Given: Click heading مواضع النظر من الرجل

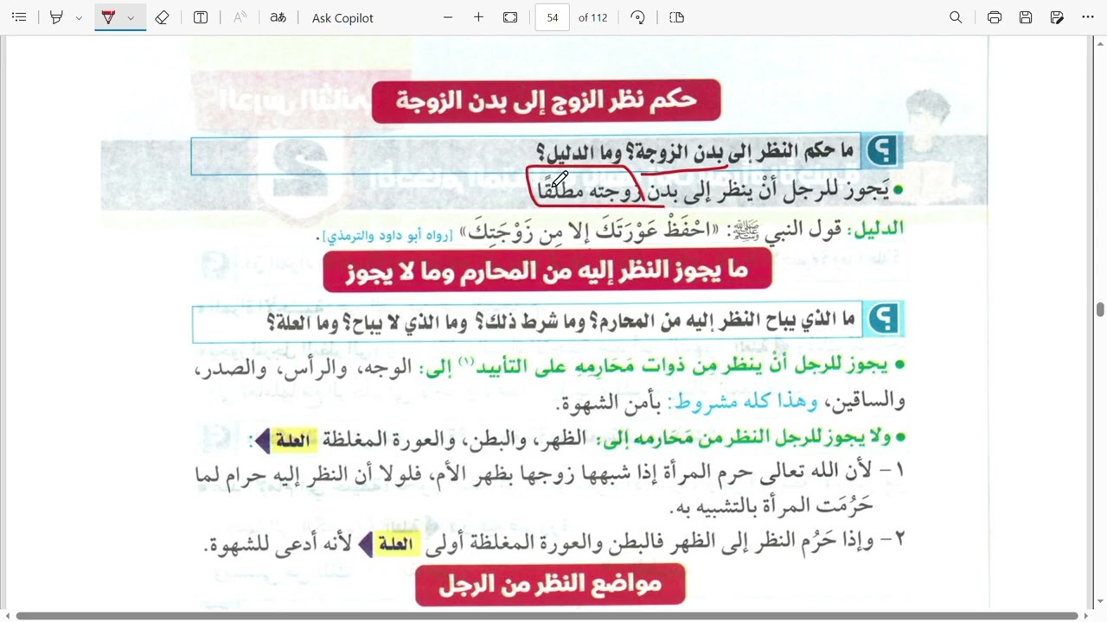Looking at the screenshot, I should [550, 585].
